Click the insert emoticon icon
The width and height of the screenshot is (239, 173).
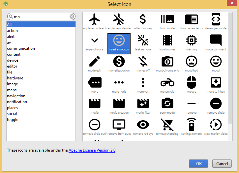coord(119,44)
